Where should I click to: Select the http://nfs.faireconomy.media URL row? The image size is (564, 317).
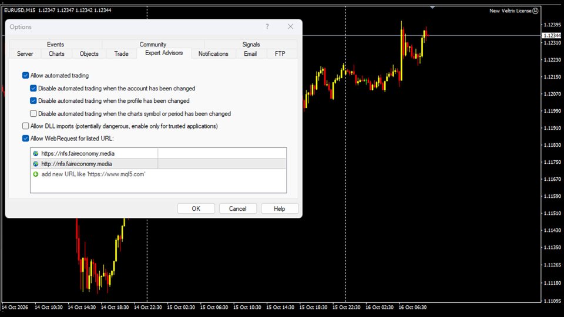[158, 164]
